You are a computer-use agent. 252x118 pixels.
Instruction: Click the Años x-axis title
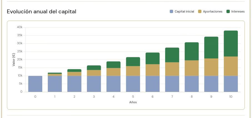tap(133, 102)
